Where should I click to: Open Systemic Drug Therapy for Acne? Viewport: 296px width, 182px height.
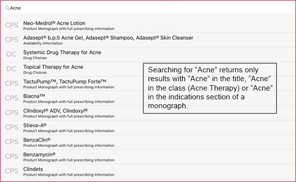tap(149, 55)
